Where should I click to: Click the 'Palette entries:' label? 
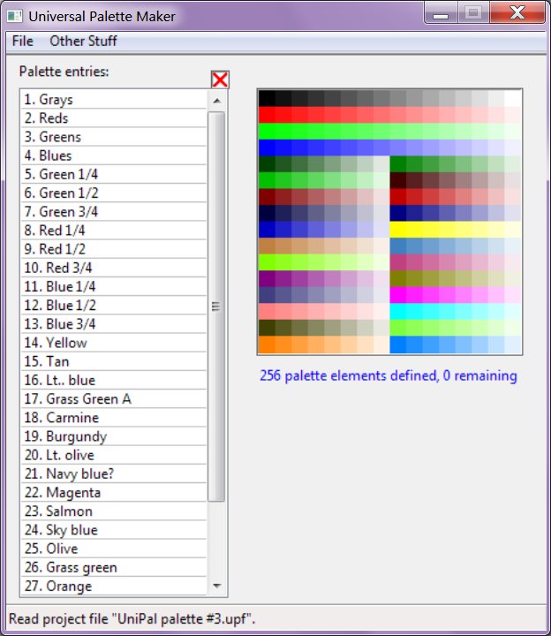click(x=64, y=72)
